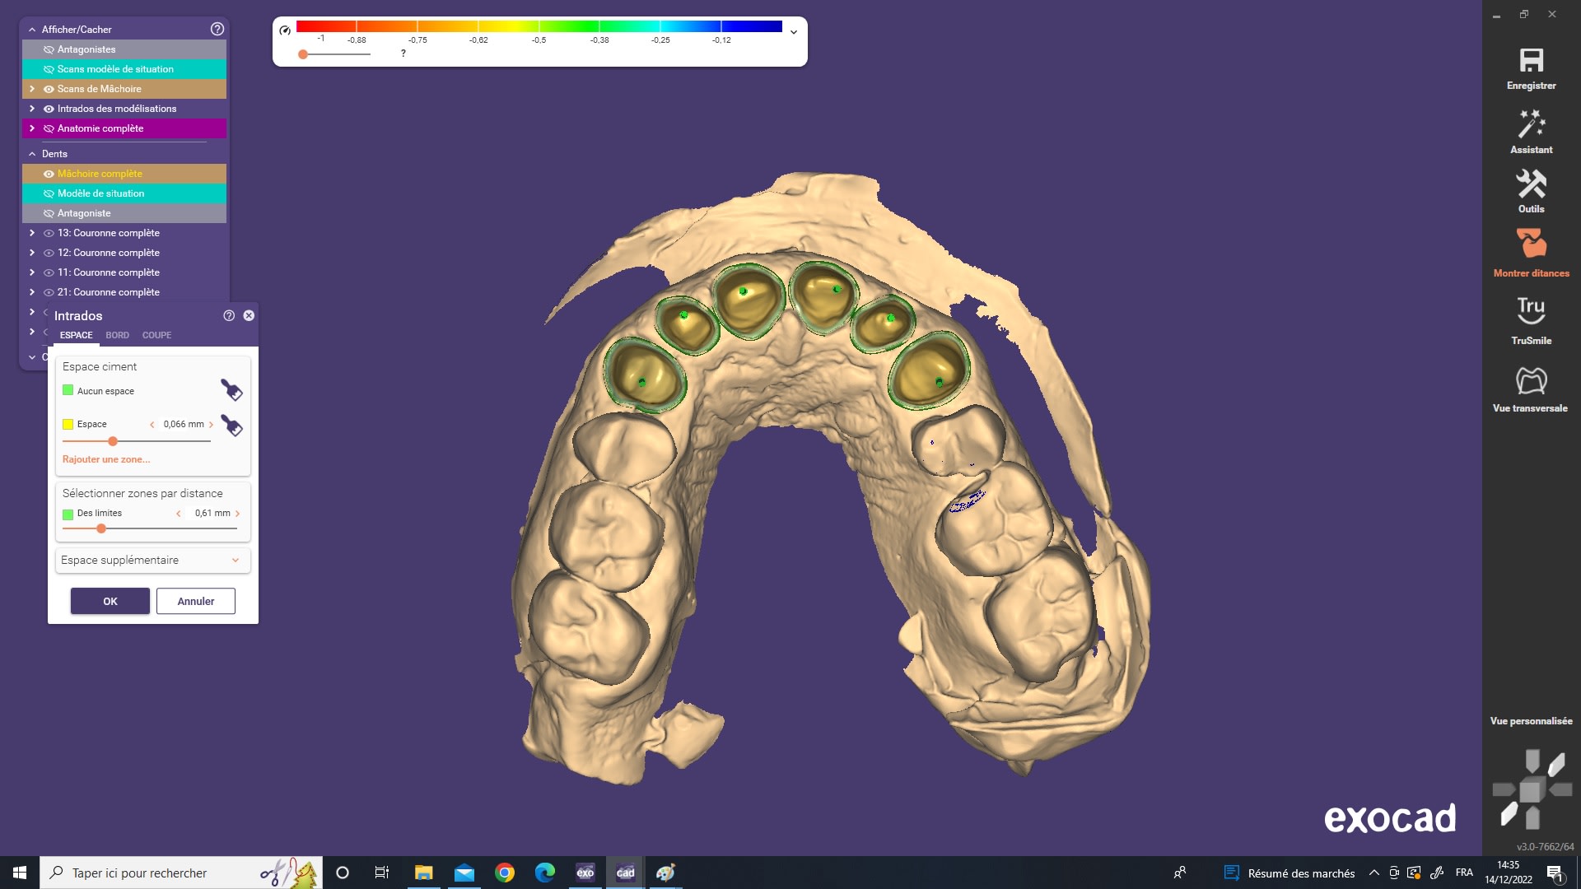Viewport: 1581px width, 889px height.
Task: Show the Anatomie complète layer
Action: coord(49,128)
